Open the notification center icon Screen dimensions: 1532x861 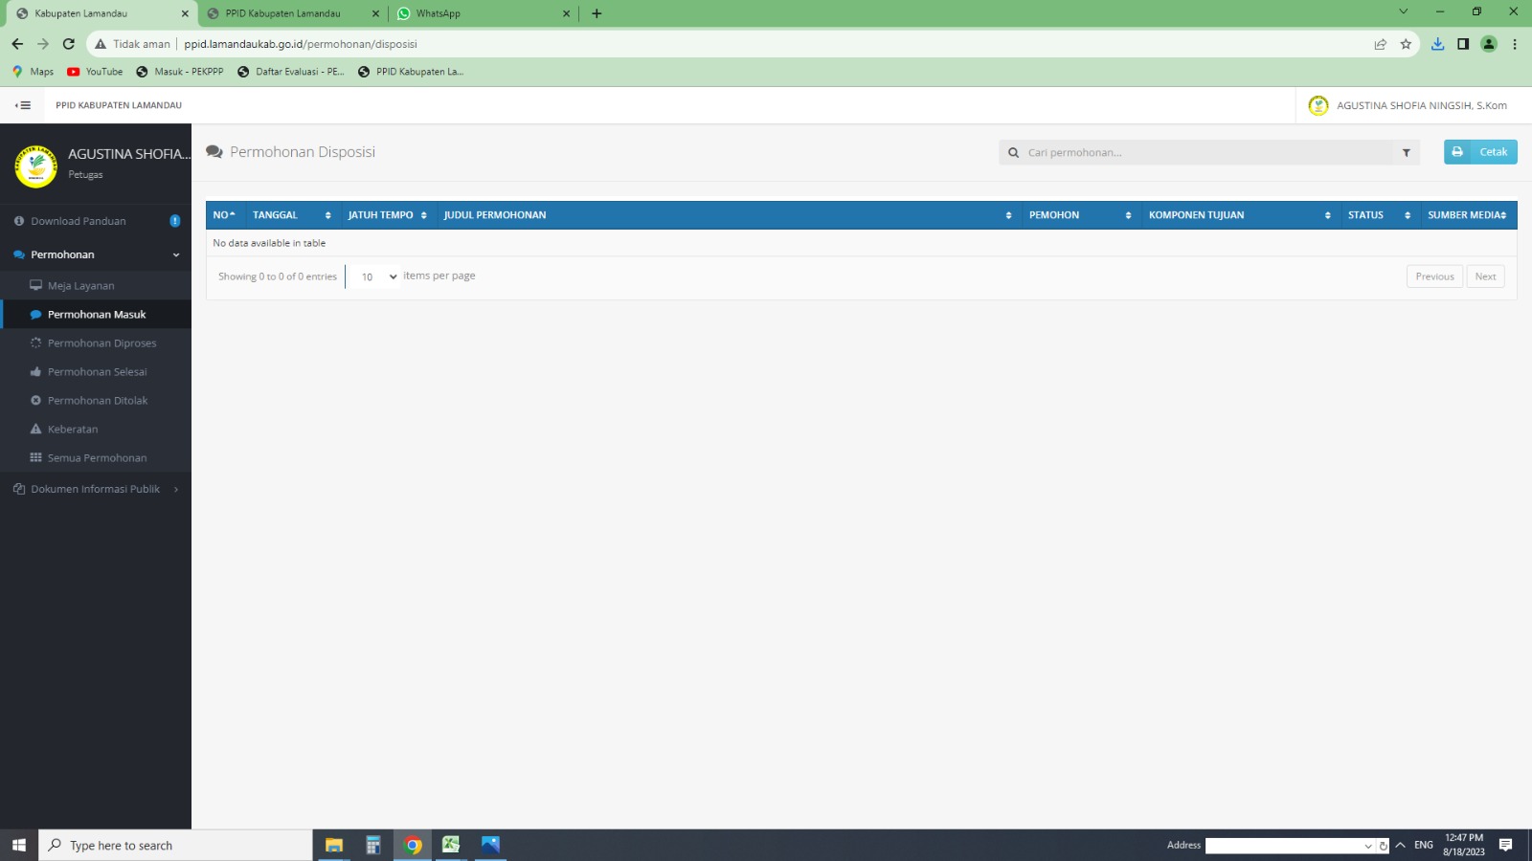pyautogui.click(x=1505, y=845)
